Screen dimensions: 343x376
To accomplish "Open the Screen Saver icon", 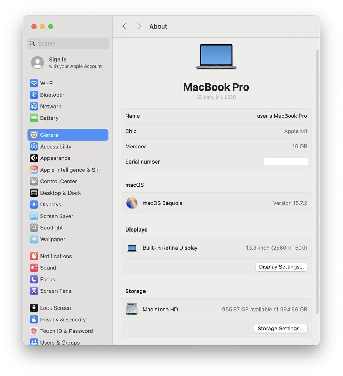I will [34, 216].
